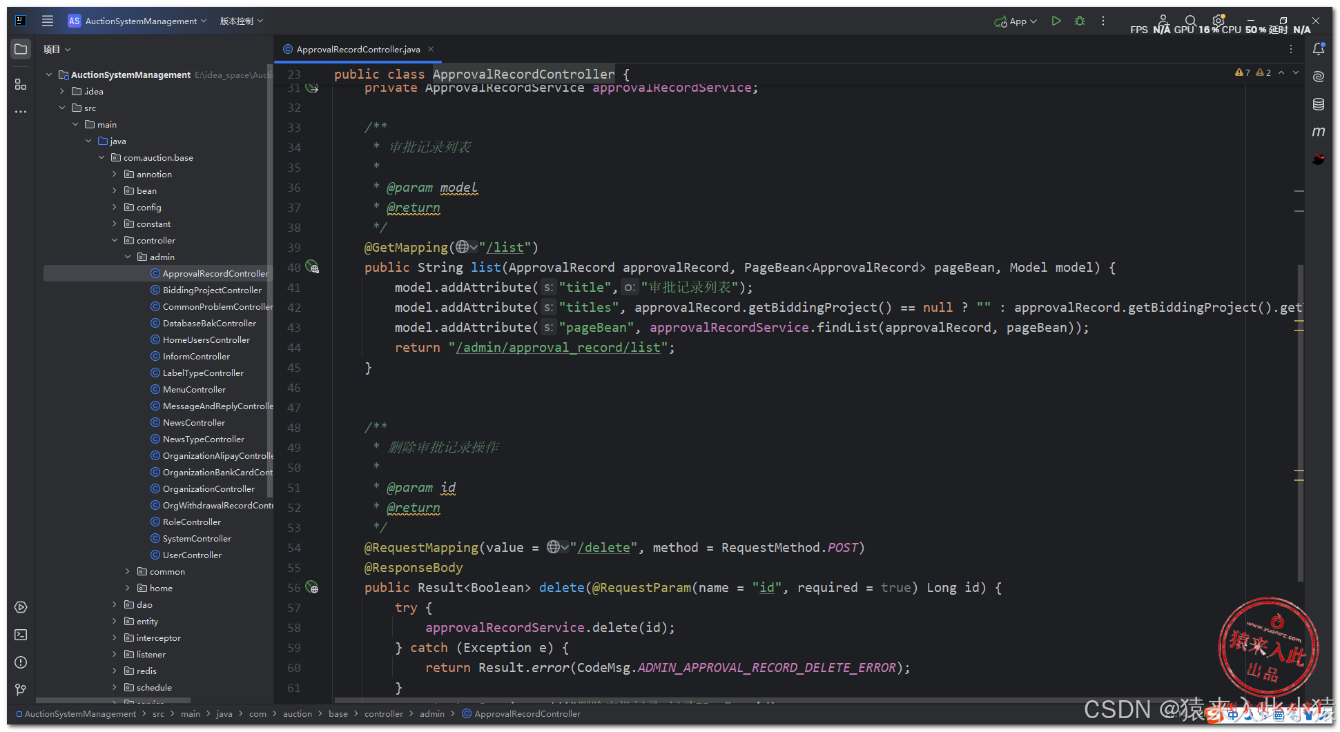Run the App configuration

click(1056, 21)
